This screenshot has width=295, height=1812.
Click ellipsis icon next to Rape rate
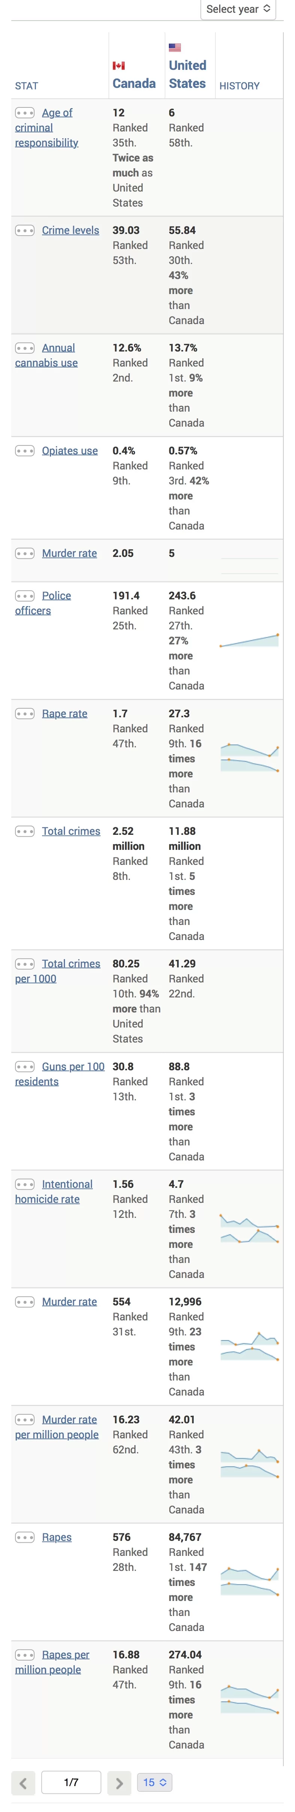pyautogui.click(x=25, y=713)
